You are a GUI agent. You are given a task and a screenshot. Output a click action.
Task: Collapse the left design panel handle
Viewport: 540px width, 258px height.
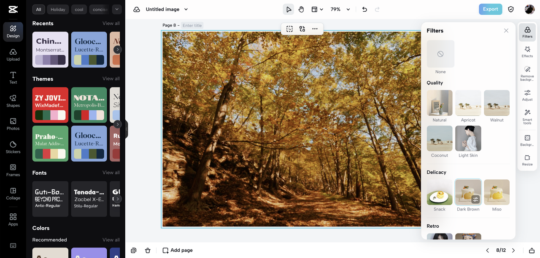126,129
